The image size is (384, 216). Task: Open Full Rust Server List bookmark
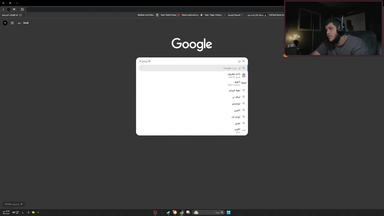pos(277,15)
